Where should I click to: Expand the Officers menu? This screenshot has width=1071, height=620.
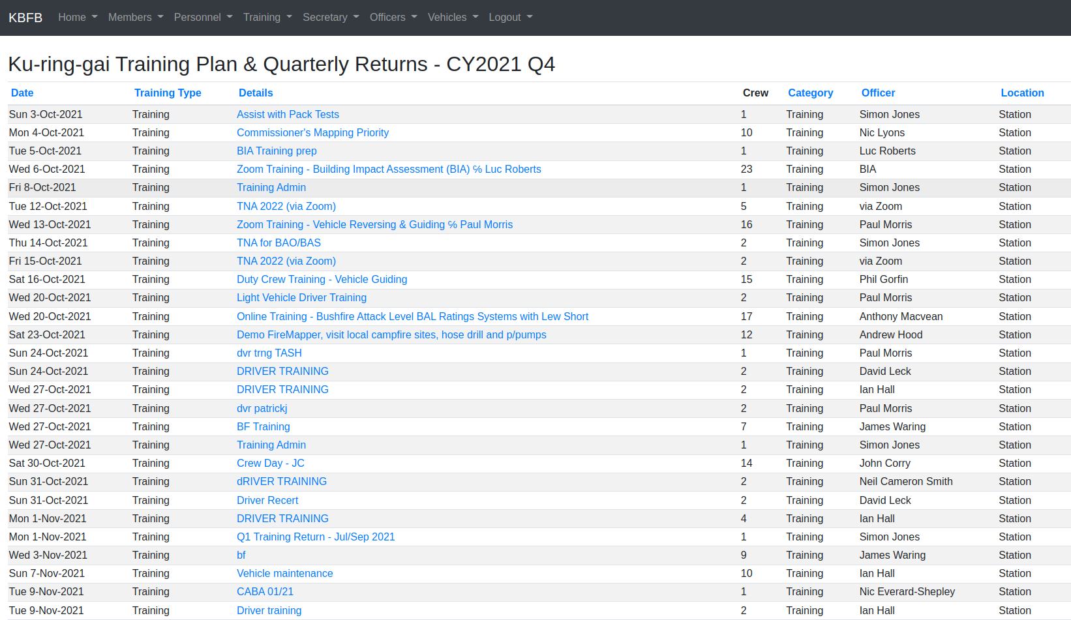pos(393,18)
